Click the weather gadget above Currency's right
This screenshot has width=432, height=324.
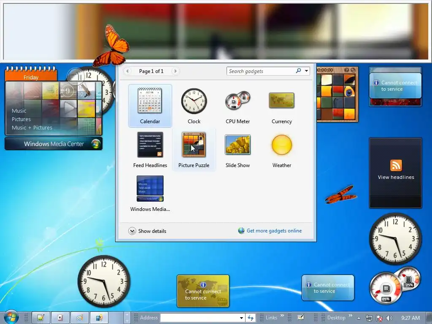coord(328,288)
